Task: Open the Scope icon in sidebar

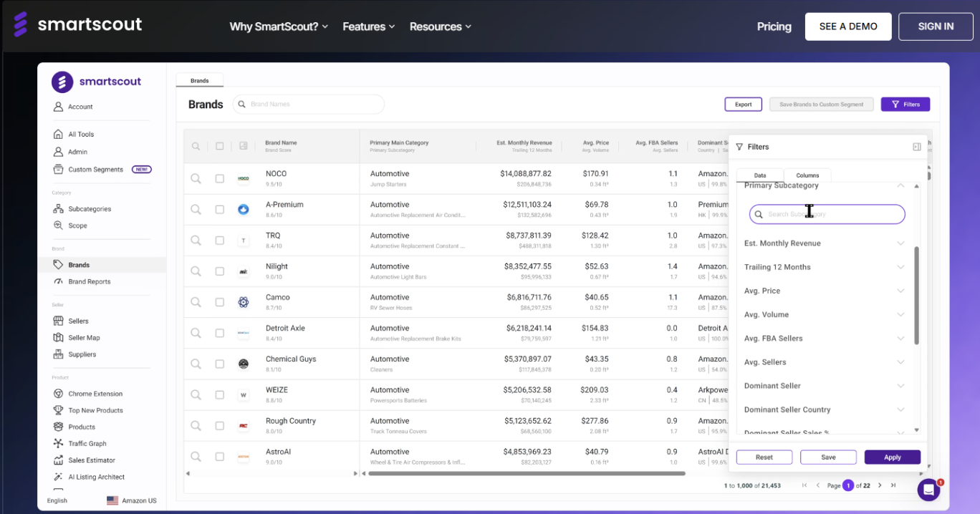Action: (59, 226)
